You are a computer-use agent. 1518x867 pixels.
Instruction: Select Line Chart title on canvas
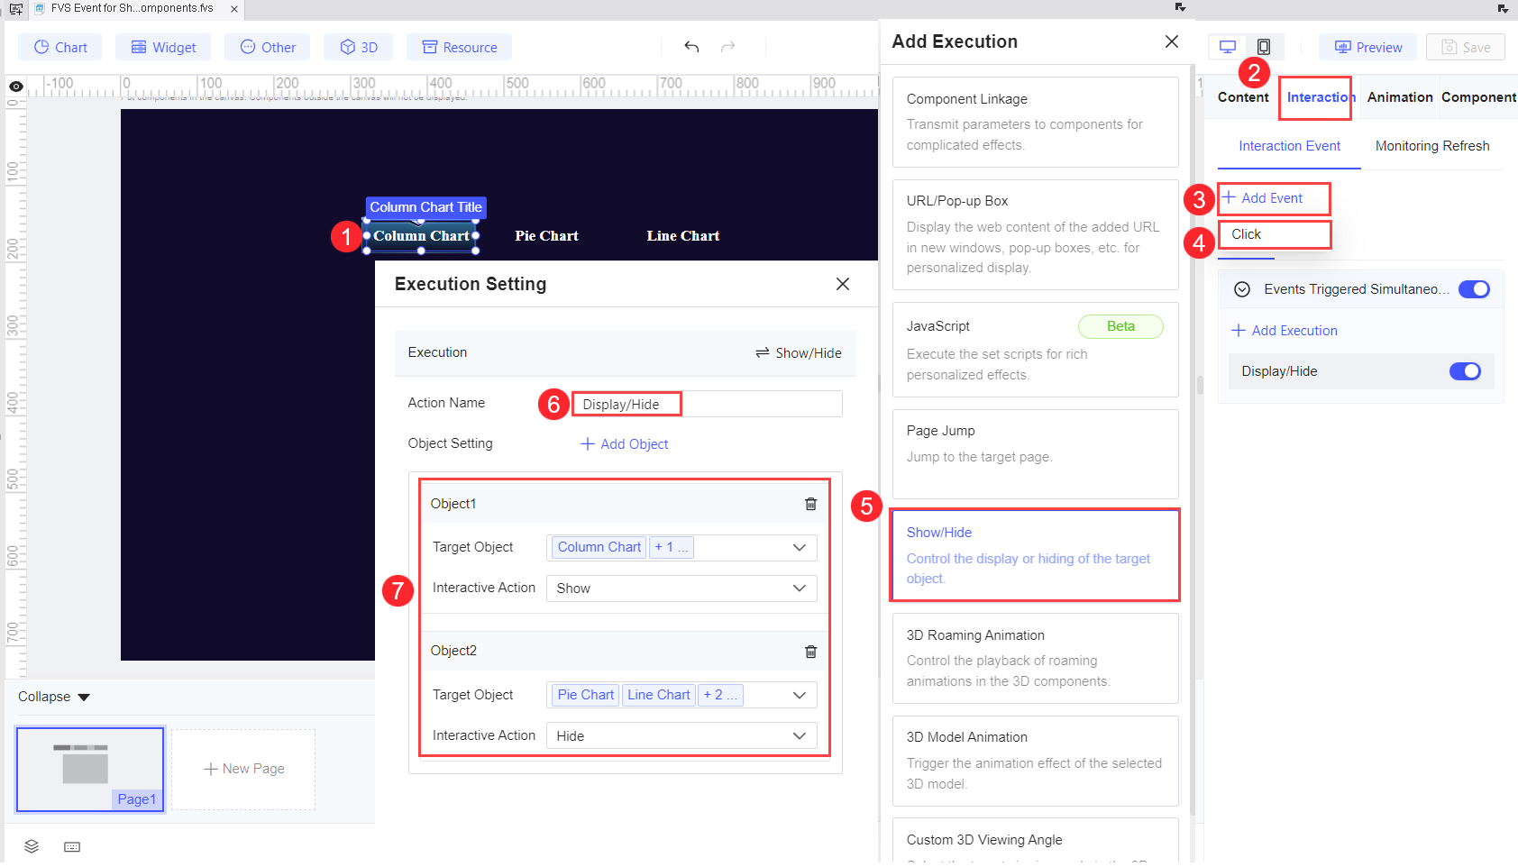click(x=682, y=236)
